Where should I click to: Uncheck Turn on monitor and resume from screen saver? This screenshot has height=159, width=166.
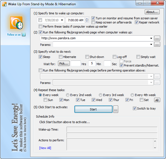click(93, 18)
